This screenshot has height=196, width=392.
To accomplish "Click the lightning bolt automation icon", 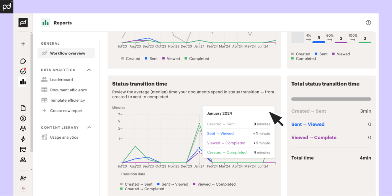I will coord(23,139).
